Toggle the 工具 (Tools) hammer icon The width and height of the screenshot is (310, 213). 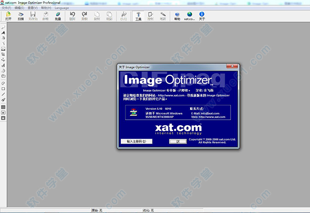click(138, 16)
